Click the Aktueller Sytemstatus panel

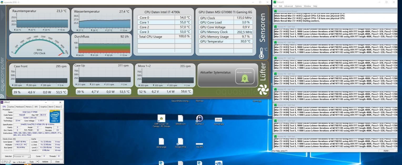pos(228,75)
